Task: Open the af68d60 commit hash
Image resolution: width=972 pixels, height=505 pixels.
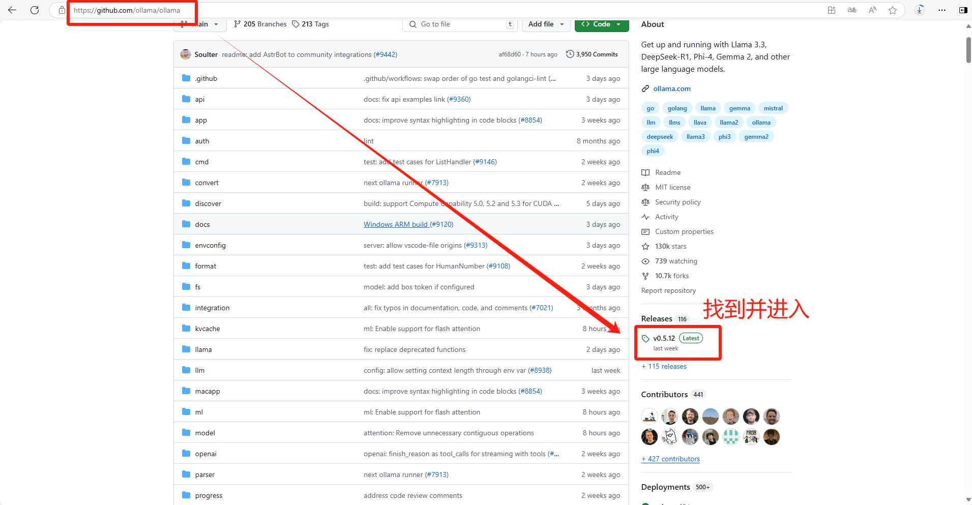Action: 510,54
